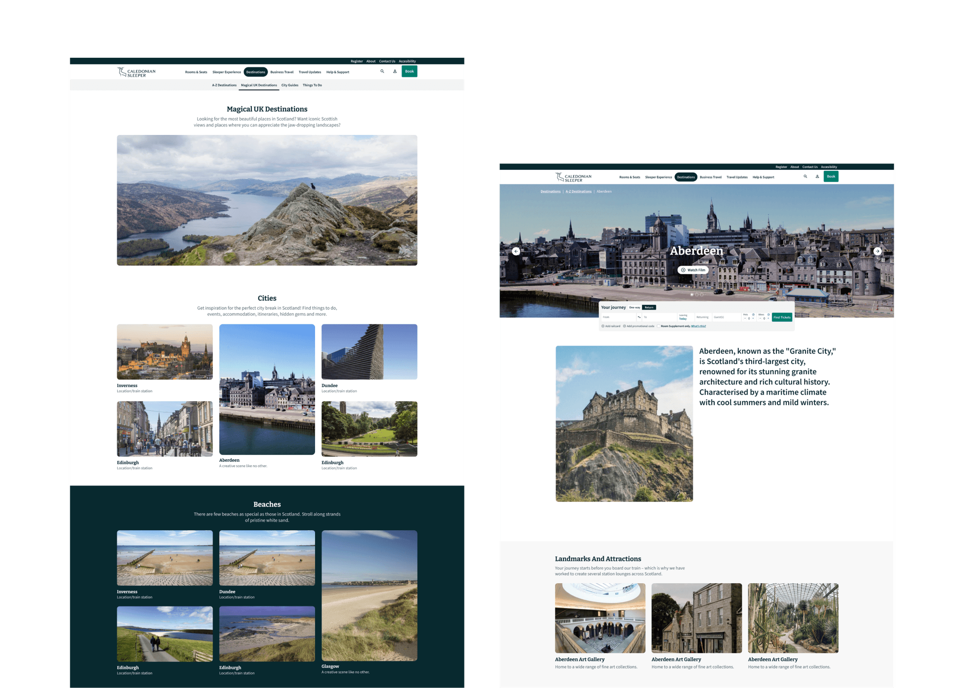The height and width of the screenshot is (688, 964).
Task: Open Travel Updates menu on the Aberdeen page
Action: click(737, 177)
